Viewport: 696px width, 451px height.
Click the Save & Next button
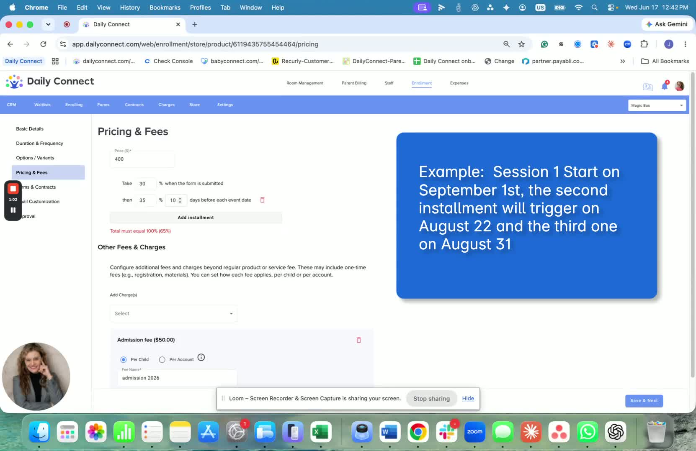(x=644, y=400)
